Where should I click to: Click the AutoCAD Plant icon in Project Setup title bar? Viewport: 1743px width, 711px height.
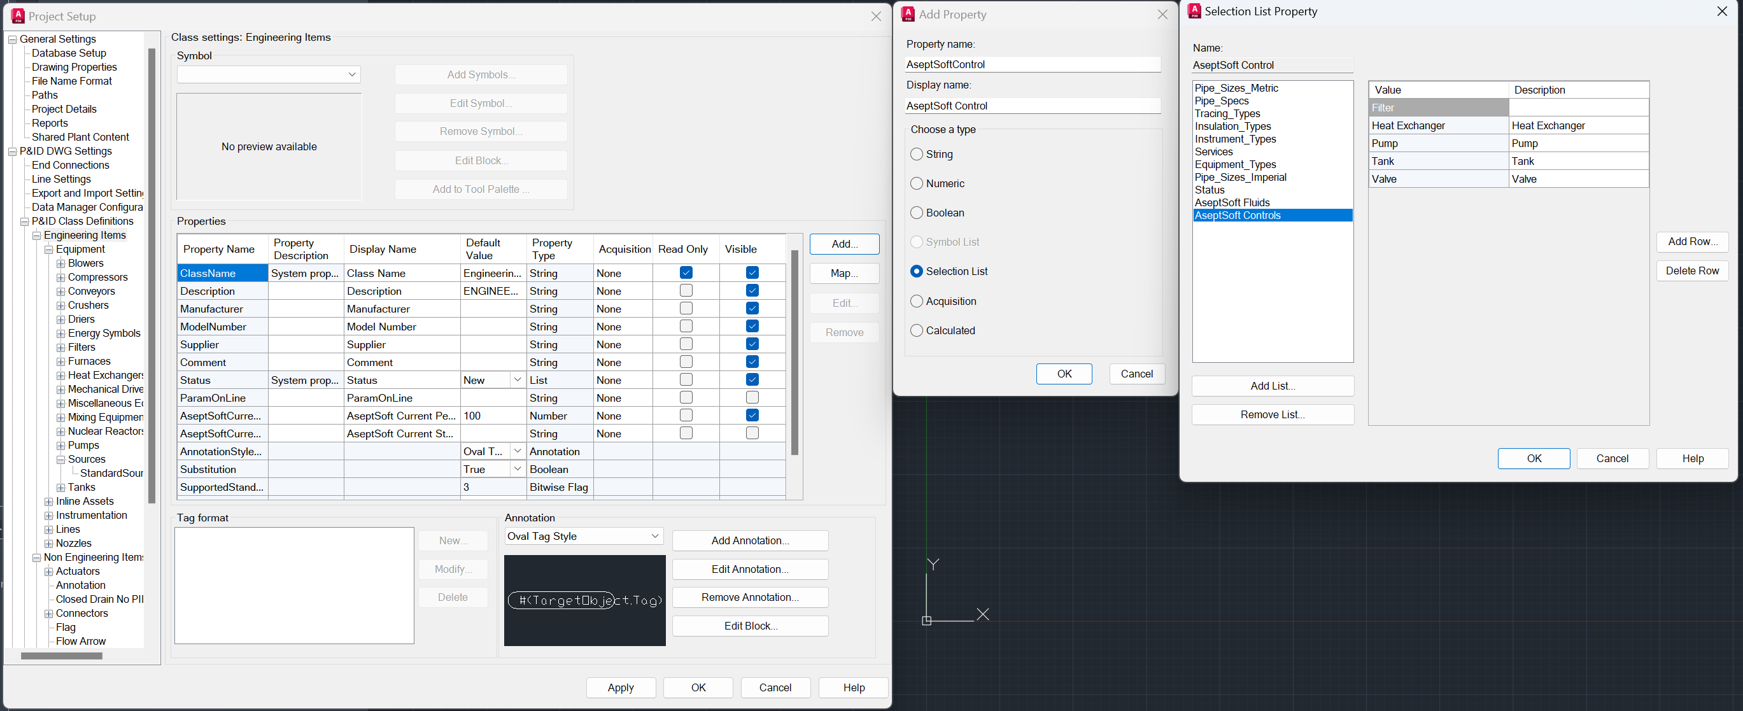pos(18,17)
